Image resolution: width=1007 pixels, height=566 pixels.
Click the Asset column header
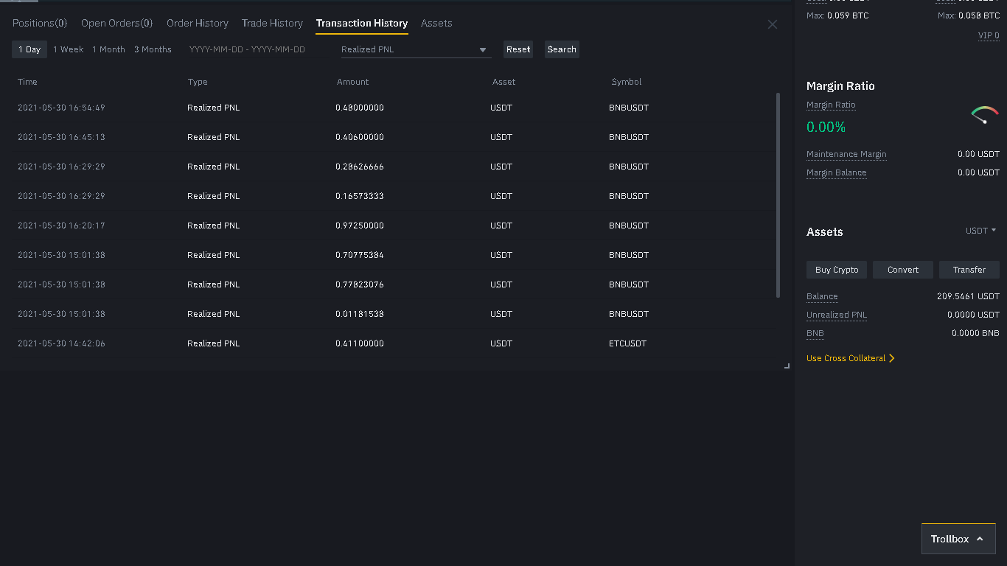pos(503,82)
